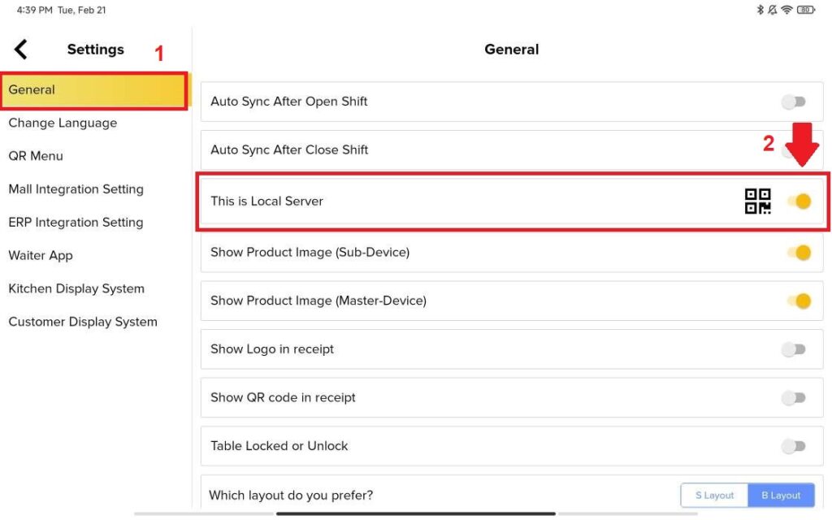Disable the This is Local Server switch

coord(799,201)
